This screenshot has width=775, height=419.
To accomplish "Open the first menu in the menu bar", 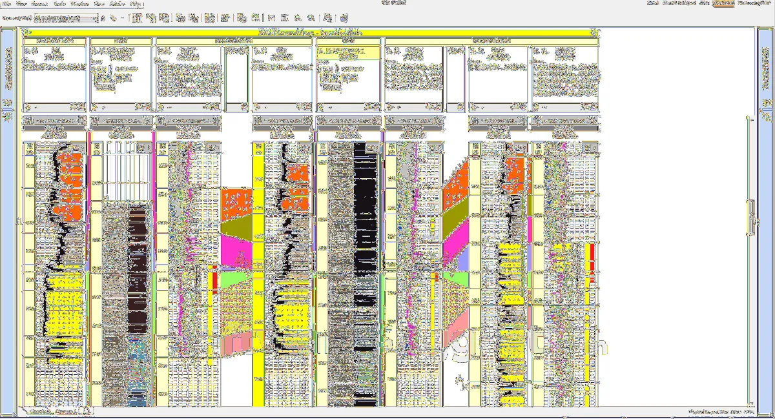I will coord(6,4).
